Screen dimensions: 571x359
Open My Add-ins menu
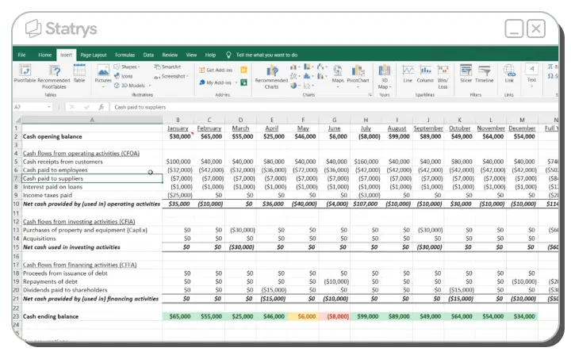click(x=218, y=82)
